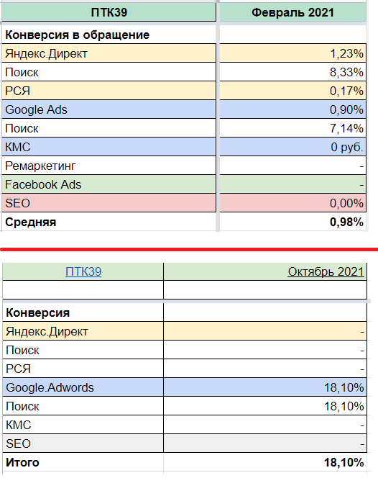Select the Google.Adwords 18,10% value cell
Screen dimensions: 378x491
click(x=265, y=387)
